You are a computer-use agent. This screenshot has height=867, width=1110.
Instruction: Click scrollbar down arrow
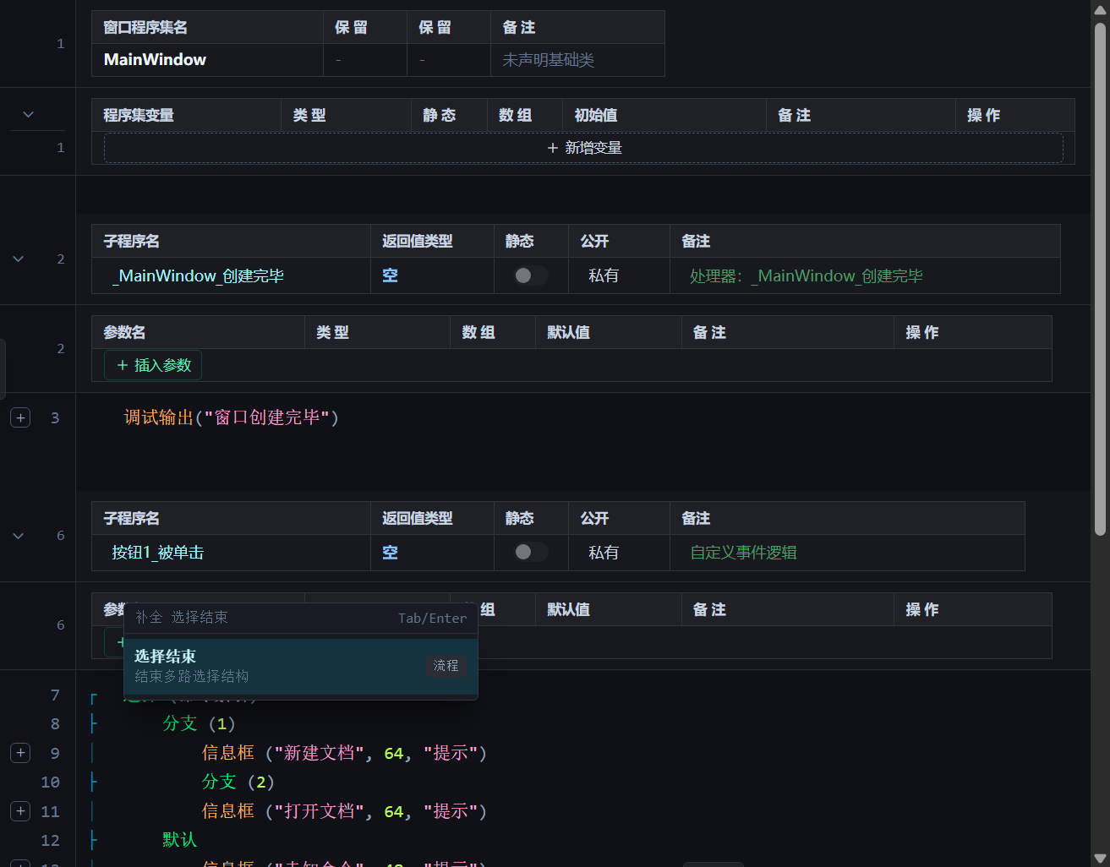1100,859
